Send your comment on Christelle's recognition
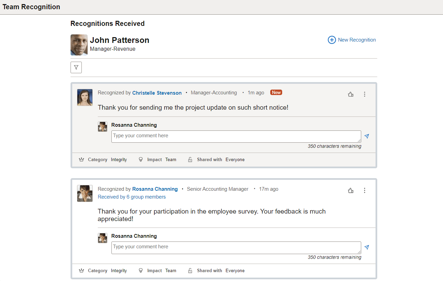The image size is (443, 281). [x=367, y=136]
